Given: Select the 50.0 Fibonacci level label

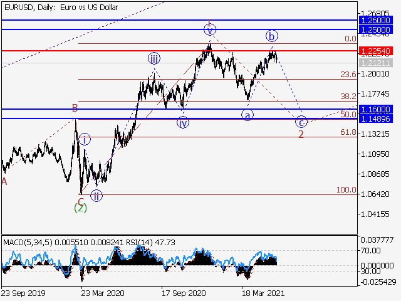Looking at the screenshot, I should 348,114.
